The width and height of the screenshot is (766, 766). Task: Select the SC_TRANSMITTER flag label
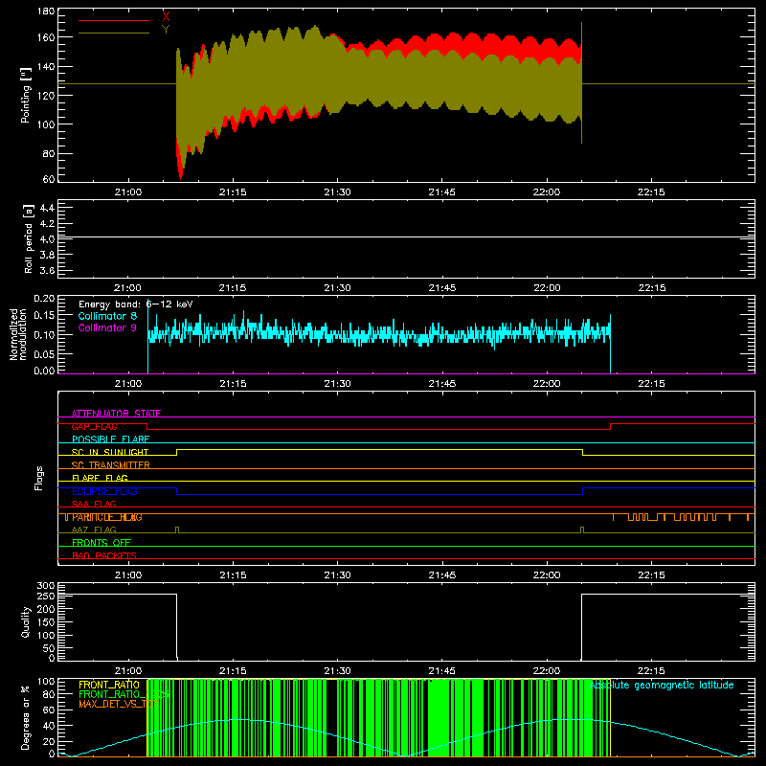110,465
